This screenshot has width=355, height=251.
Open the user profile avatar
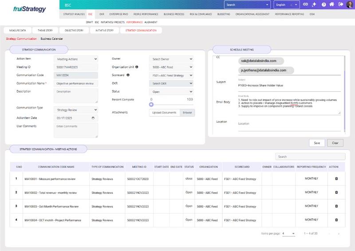349,5
